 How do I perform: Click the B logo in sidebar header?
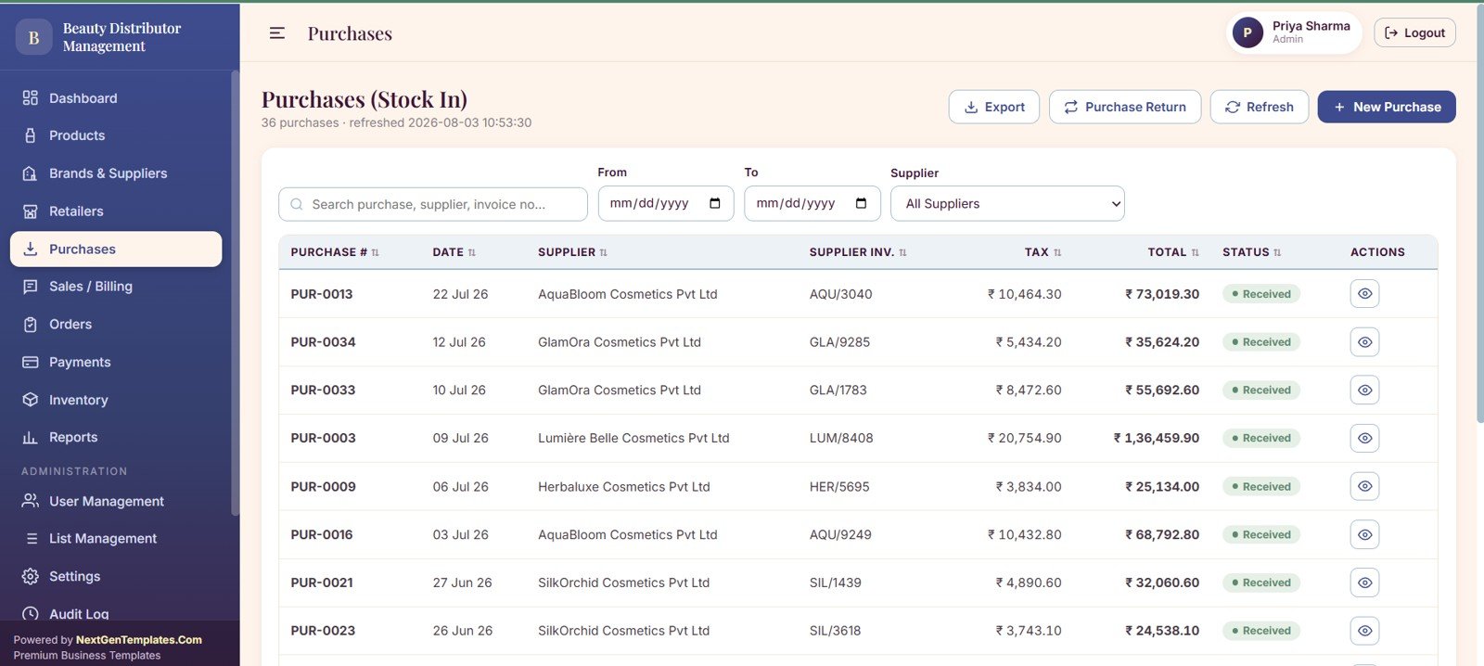pyautogui.click(x=33, y=37)
